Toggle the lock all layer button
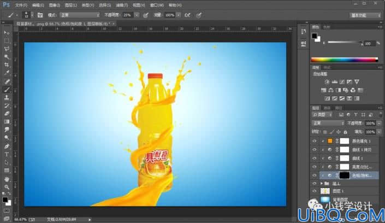Screen dimensions: 385x223 [346, 132]
